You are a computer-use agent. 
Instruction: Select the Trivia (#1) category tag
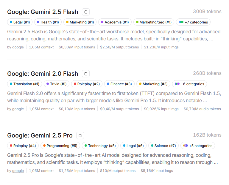tap(57, 84)
